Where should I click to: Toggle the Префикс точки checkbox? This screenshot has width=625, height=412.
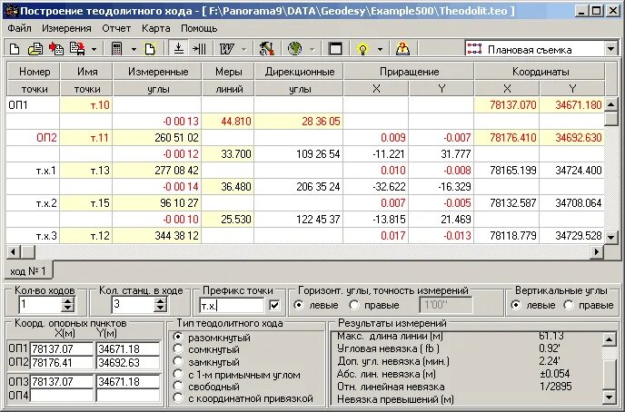[274, 305]
